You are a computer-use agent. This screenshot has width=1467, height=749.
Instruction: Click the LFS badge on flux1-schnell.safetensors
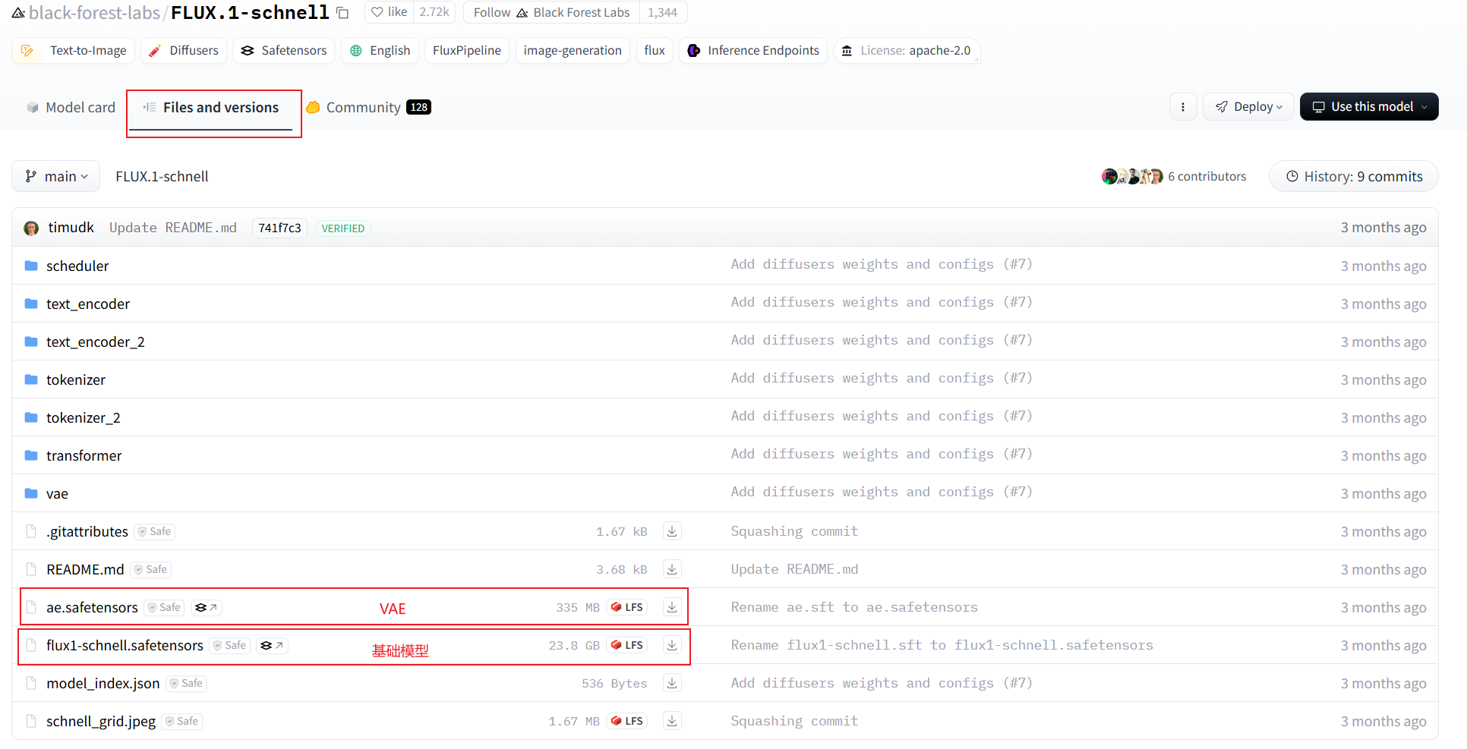pyautogui.click(x=627, y=645)
